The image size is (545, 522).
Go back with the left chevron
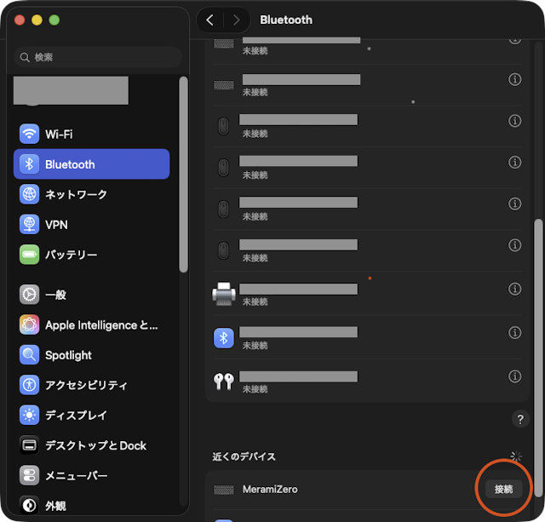(209, 20)
